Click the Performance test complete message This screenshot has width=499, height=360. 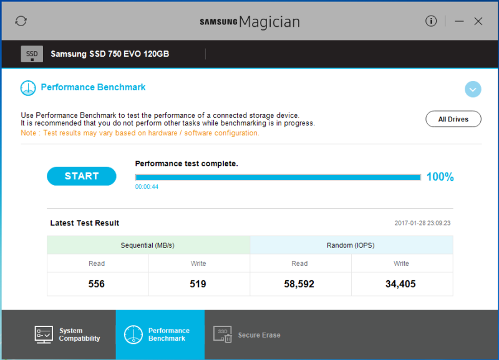tap(187, 164)
